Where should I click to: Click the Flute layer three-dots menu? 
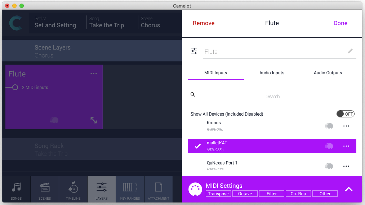tap(94, 74)
